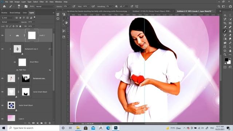This screenshot has height=131, width=233.
Task: Open the layer blend mode Normal dropdown
Action: click(10, 22)
